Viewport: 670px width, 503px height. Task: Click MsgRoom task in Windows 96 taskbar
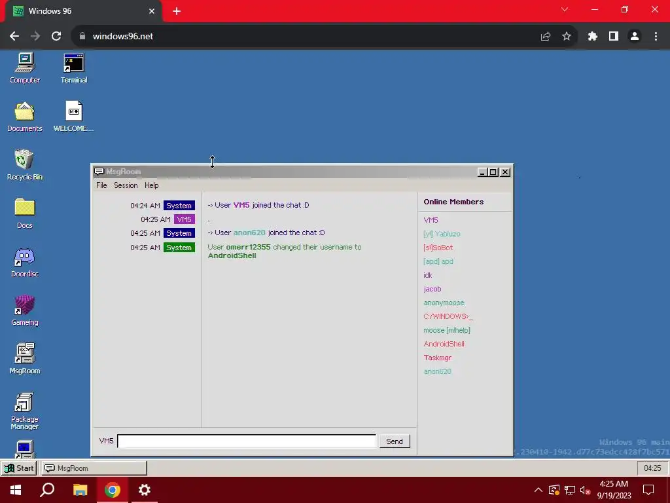click(94, 468)
